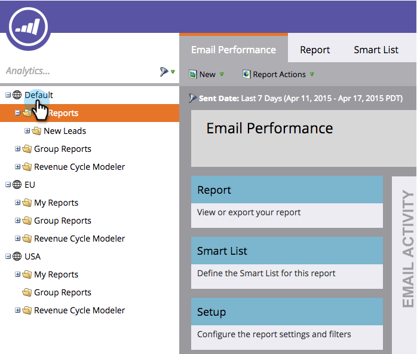Screen dimensions: 417x354
Task: Click the Marketo logo icon
Action: point(28,28)
